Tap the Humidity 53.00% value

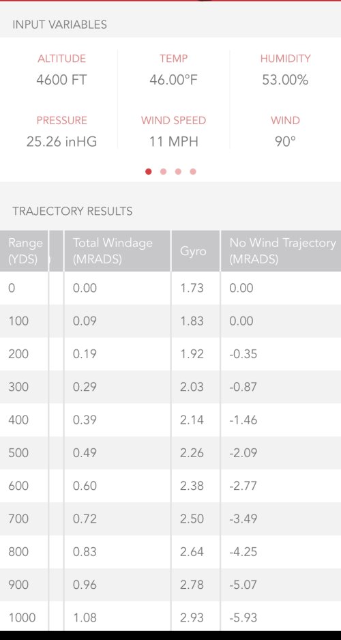click(285, 80)
